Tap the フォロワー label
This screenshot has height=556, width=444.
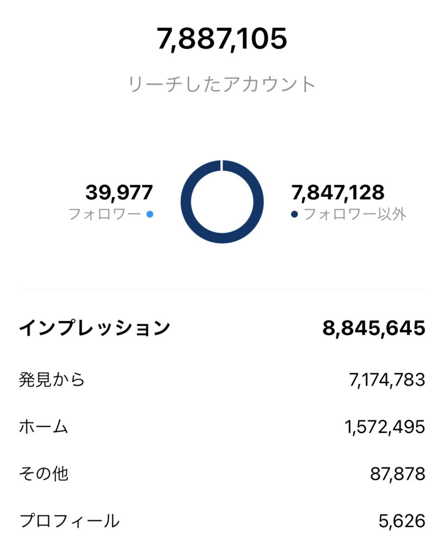(x=105, y=214)
